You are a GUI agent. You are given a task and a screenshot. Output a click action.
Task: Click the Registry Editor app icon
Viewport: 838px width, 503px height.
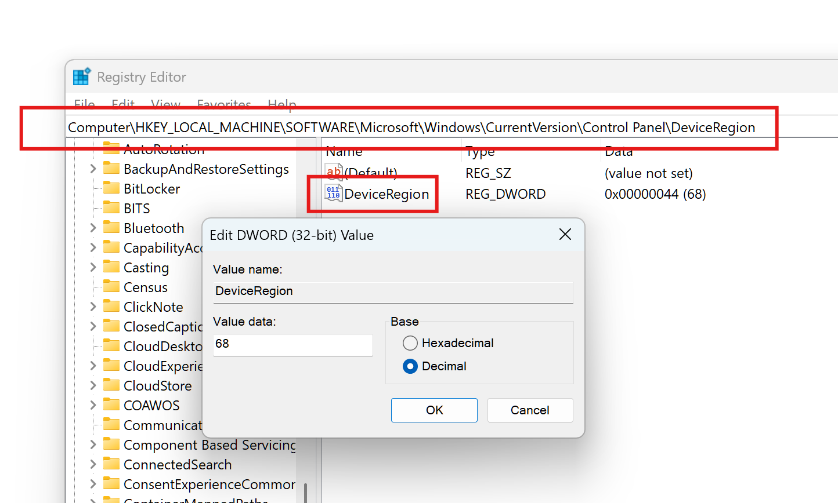(81, 76)
